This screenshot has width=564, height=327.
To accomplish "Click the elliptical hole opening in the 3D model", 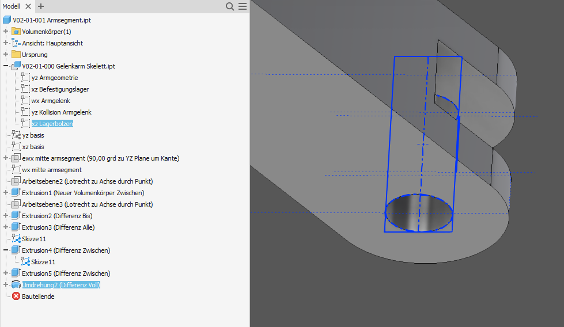I will (419, 213).
